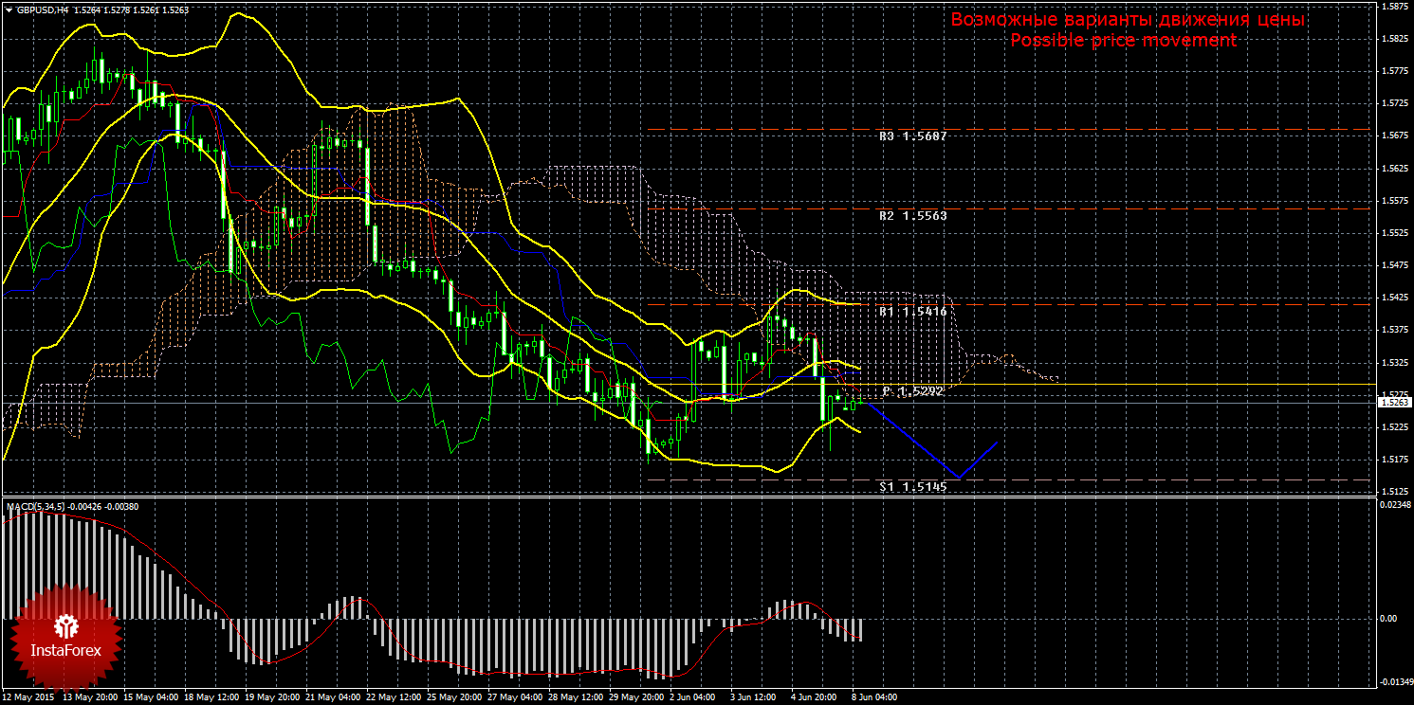Click the 1.5875 price scale value
Viewport: 1414px width, 705px height.
point(1394,7)
